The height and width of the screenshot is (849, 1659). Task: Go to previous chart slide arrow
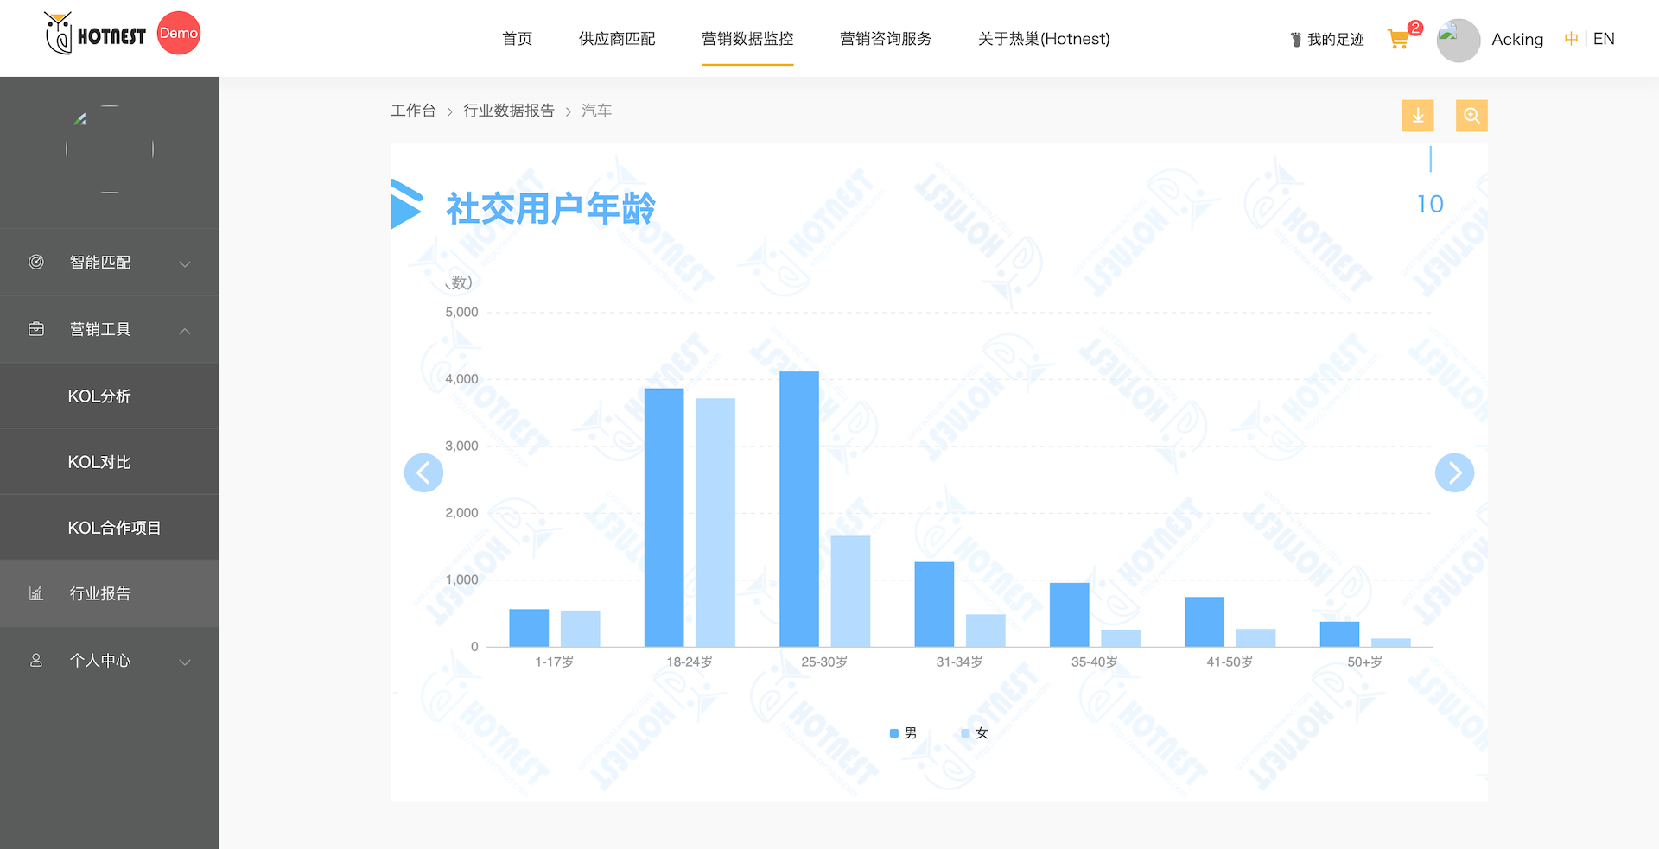423,472
